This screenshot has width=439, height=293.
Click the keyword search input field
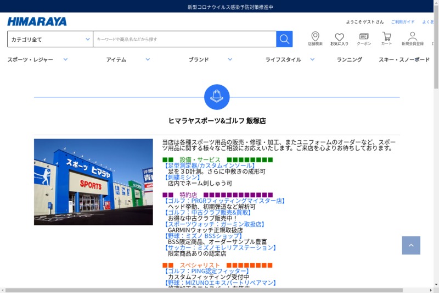[x=184, y=39]
